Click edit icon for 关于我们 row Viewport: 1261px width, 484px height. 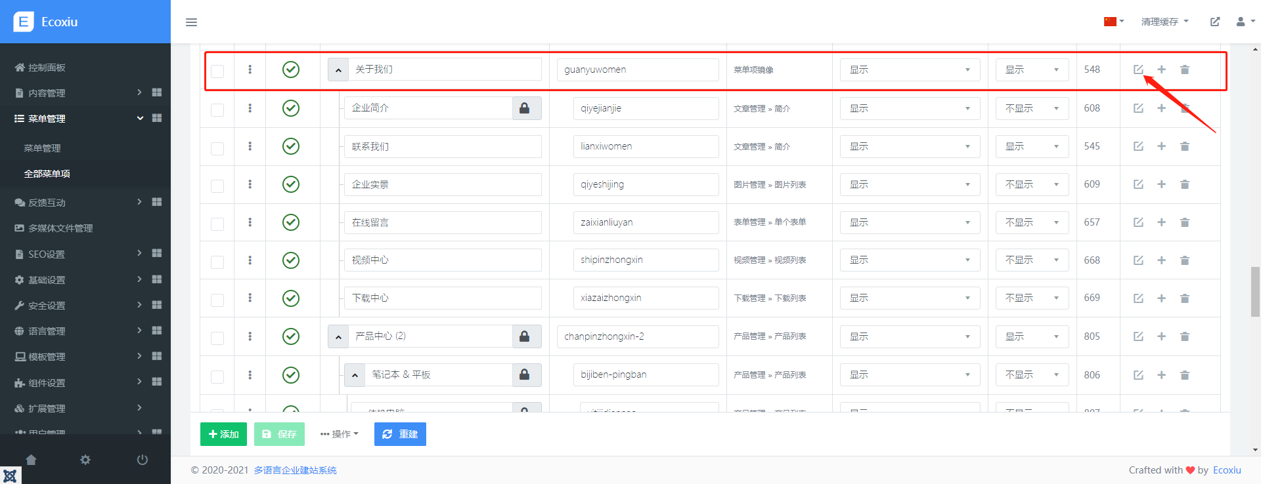1138,70
